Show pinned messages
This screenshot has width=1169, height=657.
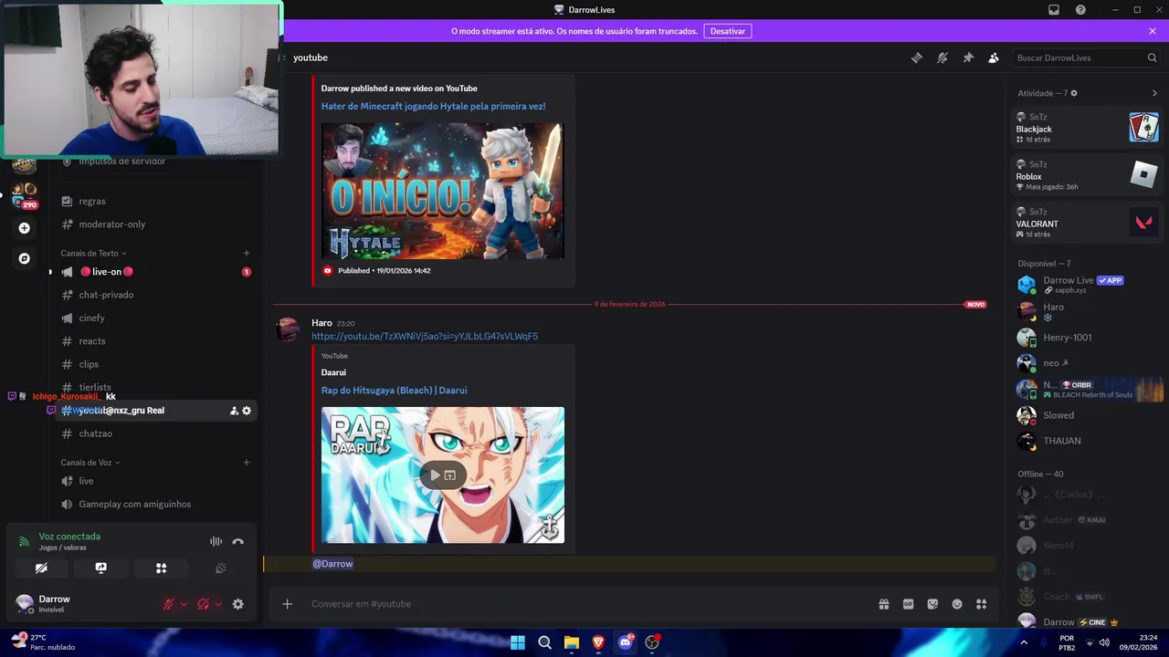[968, 57]
